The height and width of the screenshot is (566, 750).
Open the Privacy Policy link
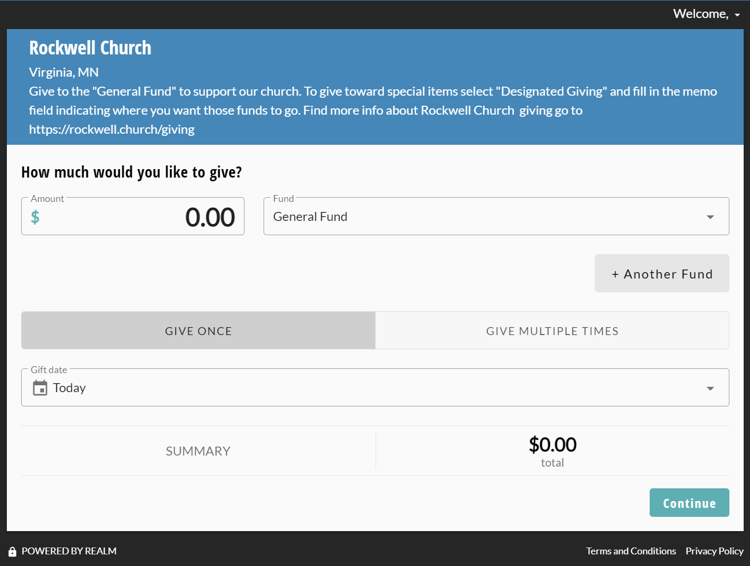[x=714, y=551]
